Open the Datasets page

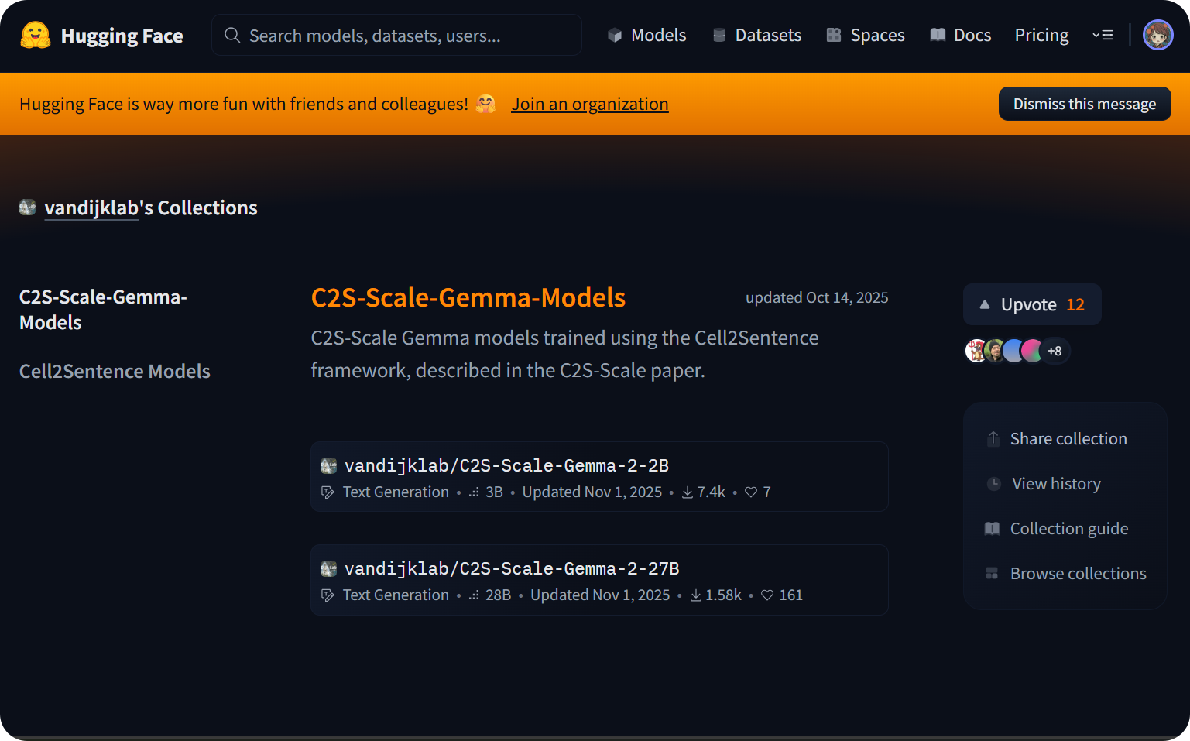point(756,35)
